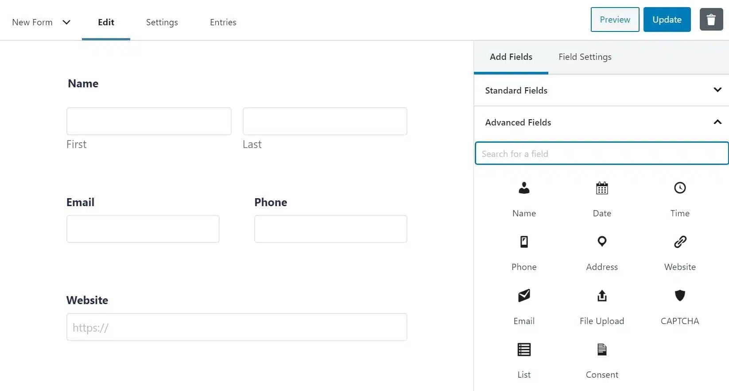The height and width of the screenshot is (391, 729).
Task: Expand the Standard Fields section
Action: pos(717,90)
